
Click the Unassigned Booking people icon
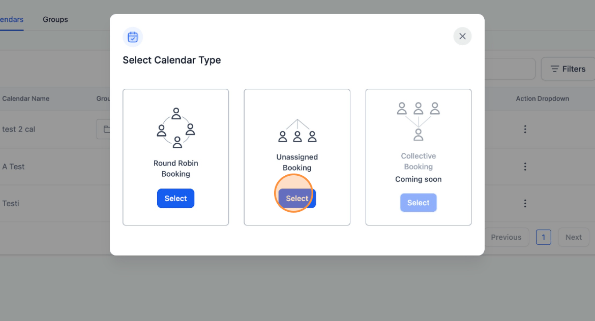pyautogui.click(x=297, y=131)
